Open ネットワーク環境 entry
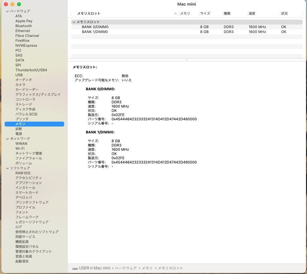This screenshot has height=274, width=307. pyautogui.click(x=29, y=153)
